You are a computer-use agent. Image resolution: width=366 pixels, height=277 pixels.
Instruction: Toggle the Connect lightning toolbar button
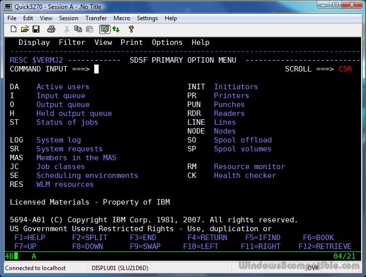pos(105,29)
